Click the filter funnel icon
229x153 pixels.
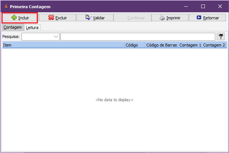221,36
